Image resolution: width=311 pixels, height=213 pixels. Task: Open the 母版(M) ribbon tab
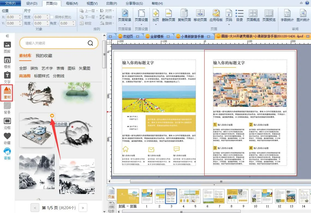pyautogui.click(x=72, y=3)
